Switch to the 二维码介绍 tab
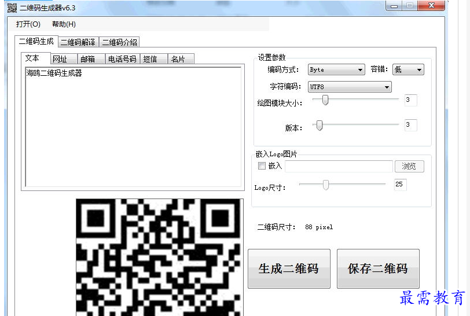Viewport: 470px width, 316px height. click(120, 42)
